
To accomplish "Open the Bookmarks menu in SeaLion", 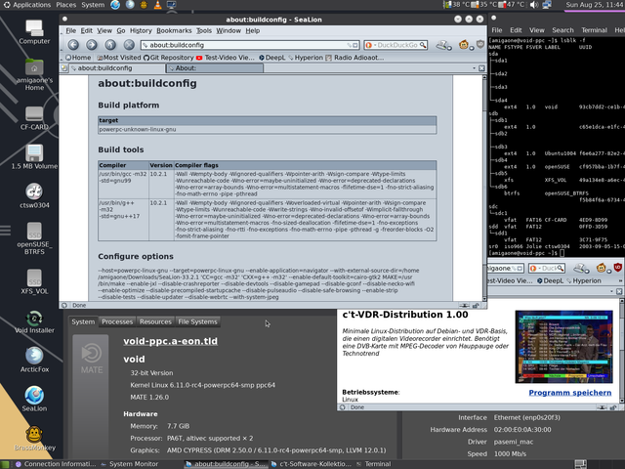I will 174,30.
